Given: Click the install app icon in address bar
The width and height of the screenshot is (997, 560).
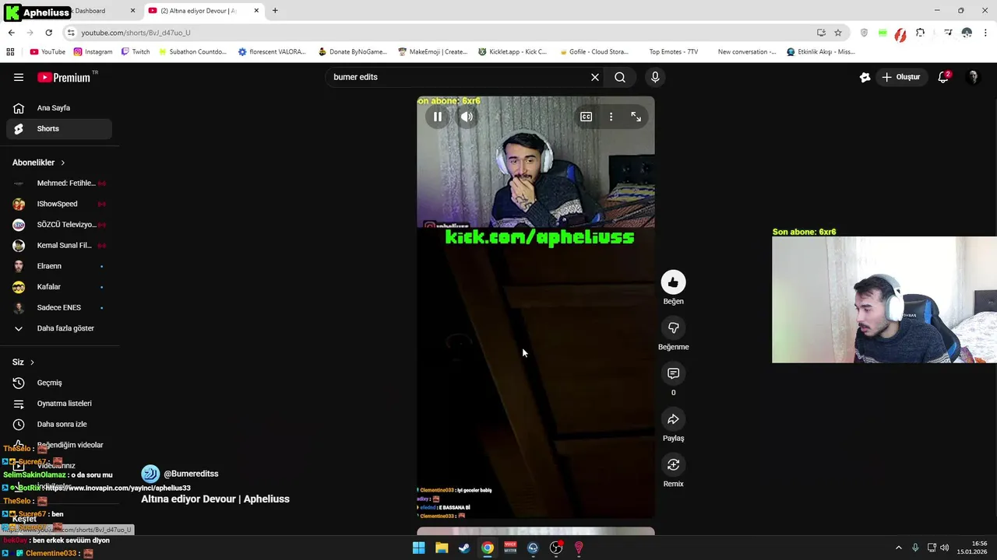Looking at the screenshot, I should point(821,33).
